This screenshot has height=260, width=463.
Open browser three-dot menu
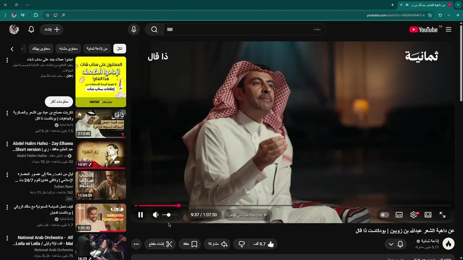coord(5,15)
